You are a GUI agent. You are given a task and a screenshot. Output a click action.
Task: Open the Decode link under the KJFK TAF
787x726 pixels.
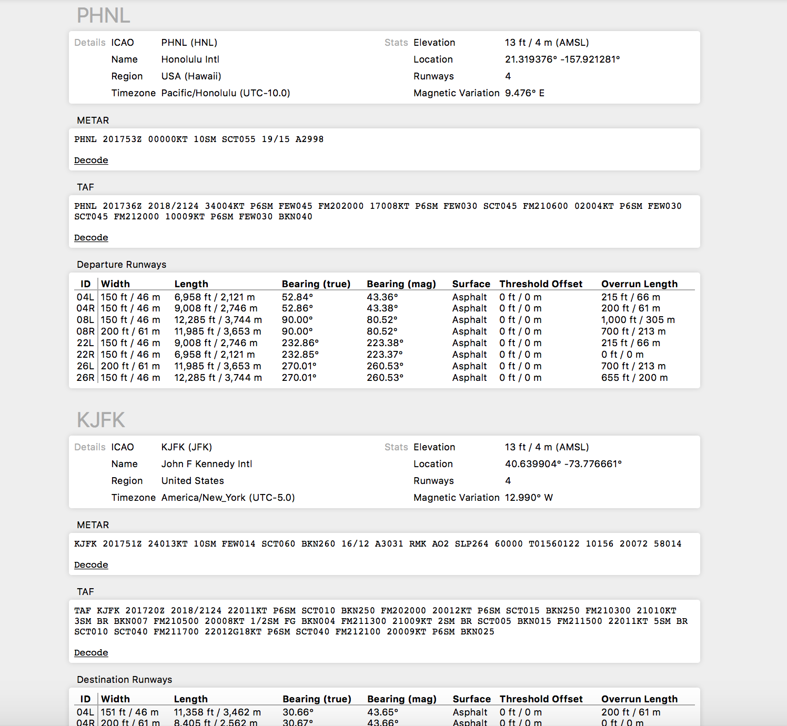(91, 652)
